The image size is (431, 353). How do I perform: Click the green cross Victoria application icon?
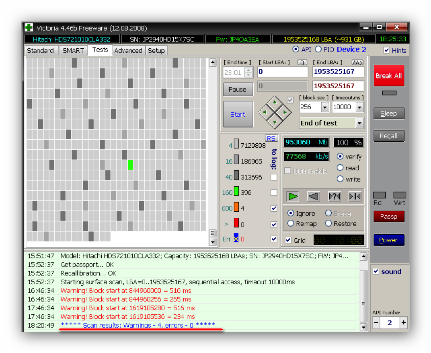(29, 28)
